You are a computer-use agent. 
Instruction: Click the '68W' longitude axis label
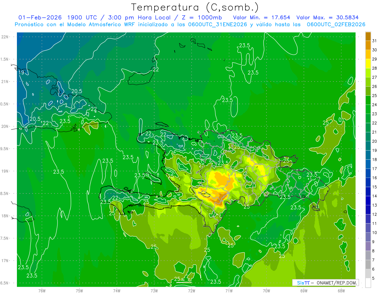pos(341,291)
